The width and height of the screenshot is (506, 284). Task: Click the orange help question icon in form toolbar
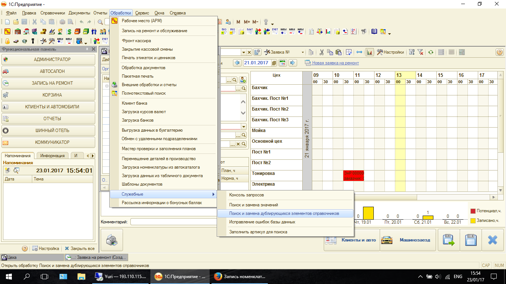tap(499, 52)
